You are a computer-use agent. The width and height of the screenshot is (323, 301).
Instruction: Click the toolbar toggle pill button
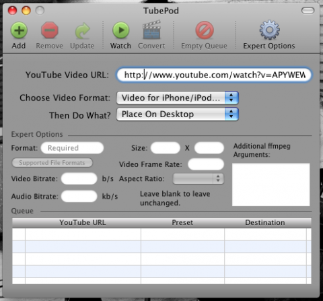[x=308, y=10]
